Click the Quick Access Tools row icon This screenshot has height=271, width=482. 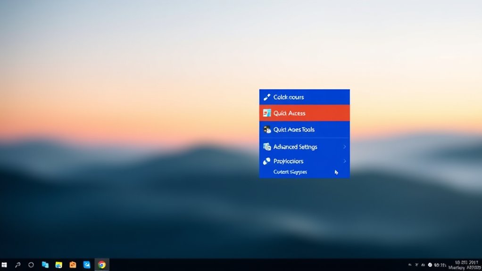(267, 129)
